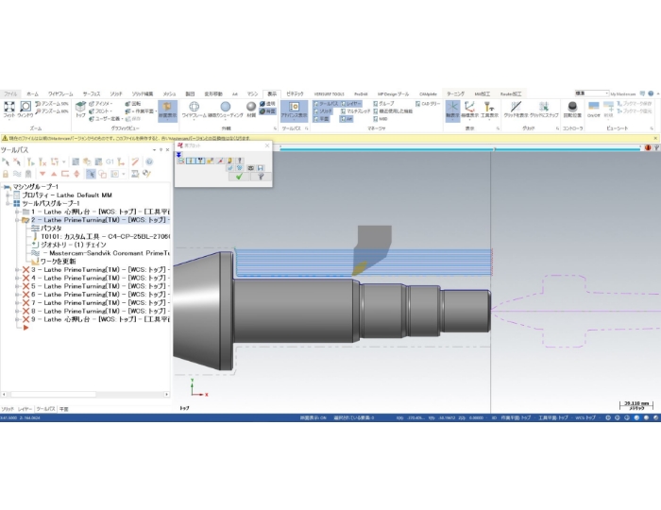Expand operation 9 Lathe 心押し台 node
Screen dimensions: 661x510
[17, 319]
